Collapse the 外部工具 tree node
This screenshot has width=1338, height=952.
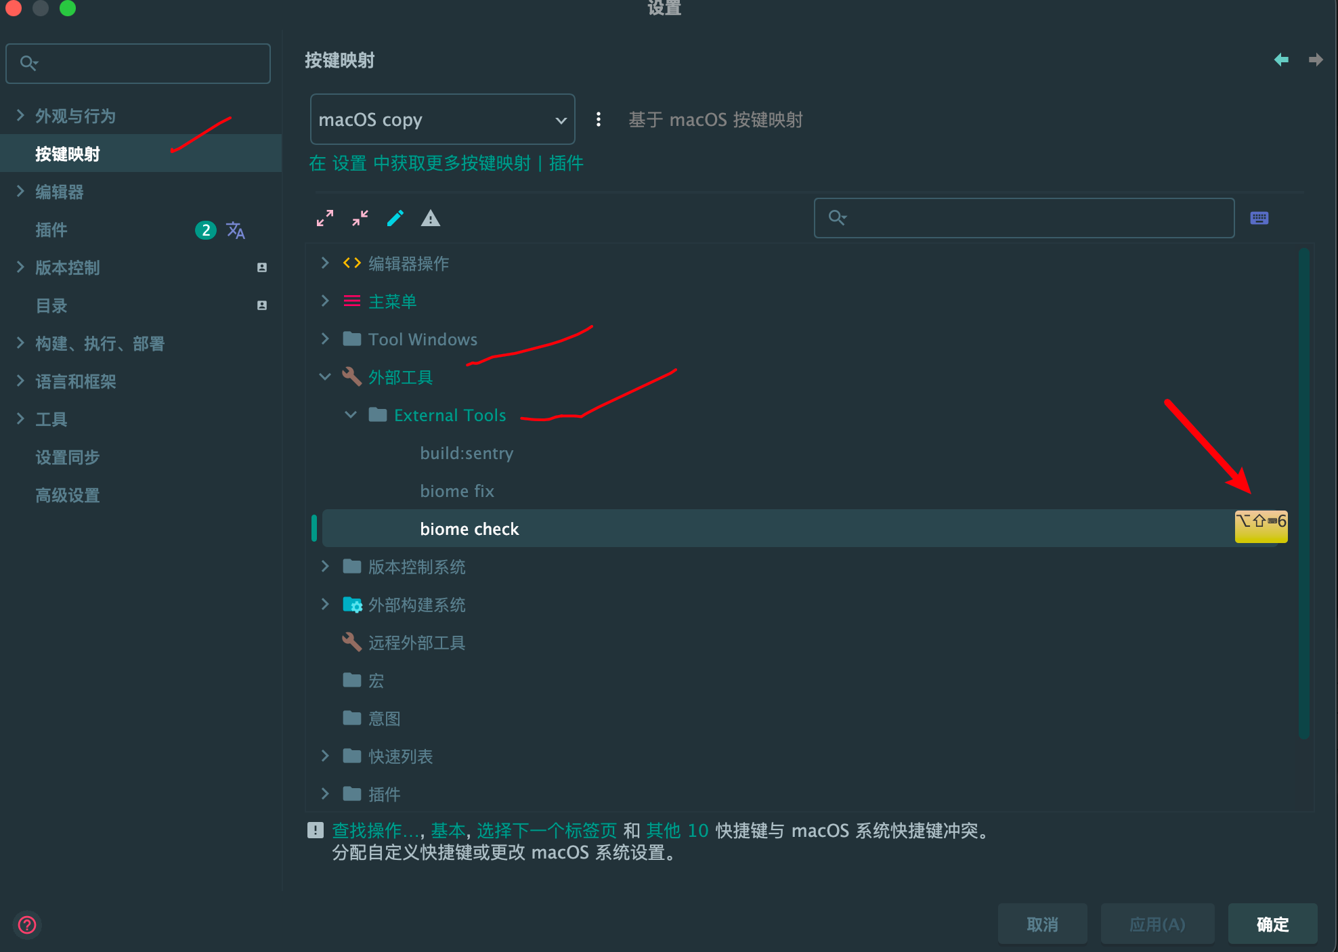[x=325, y=377]
